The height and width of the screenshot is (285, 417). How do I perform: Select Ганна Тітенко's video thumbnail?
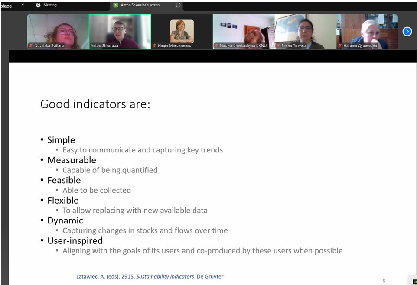pos(305,30)
